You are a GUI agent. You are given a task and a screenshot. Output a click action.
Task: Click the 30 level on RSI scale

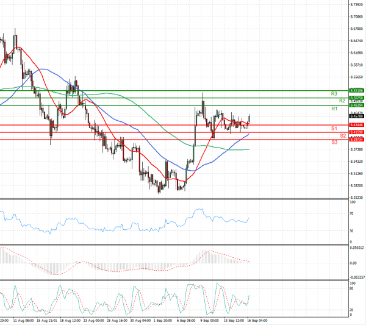pyautogui.click(x=351, y=231)
